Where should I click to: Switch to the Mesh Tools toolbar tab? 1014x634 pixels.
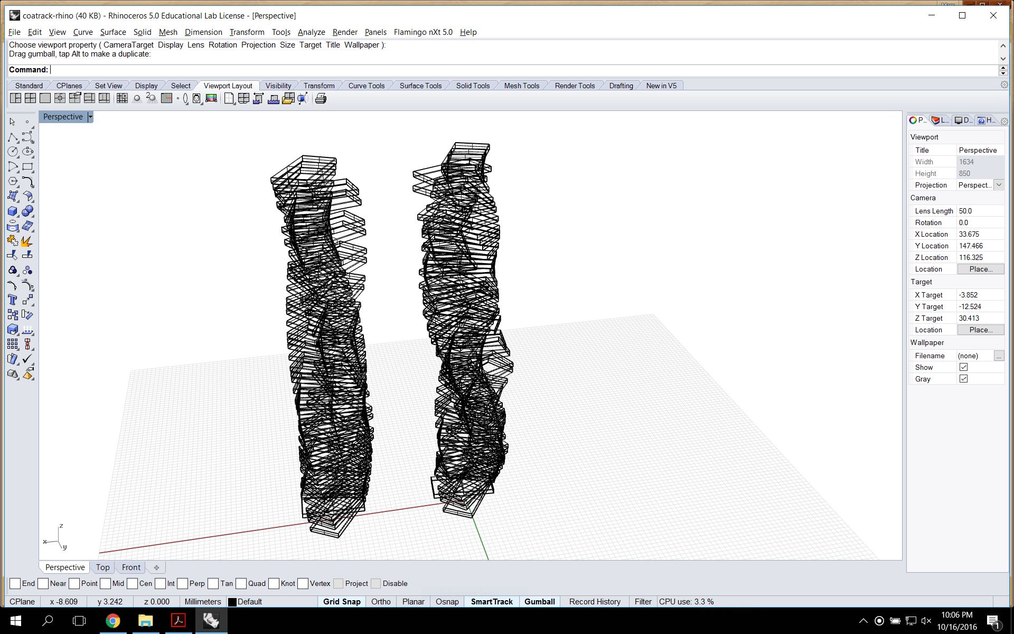click(x=522, y=86)
